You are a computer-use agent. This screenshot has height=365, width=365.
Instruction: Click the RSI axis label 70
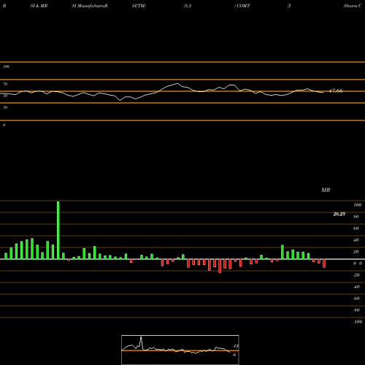point(5,84)
